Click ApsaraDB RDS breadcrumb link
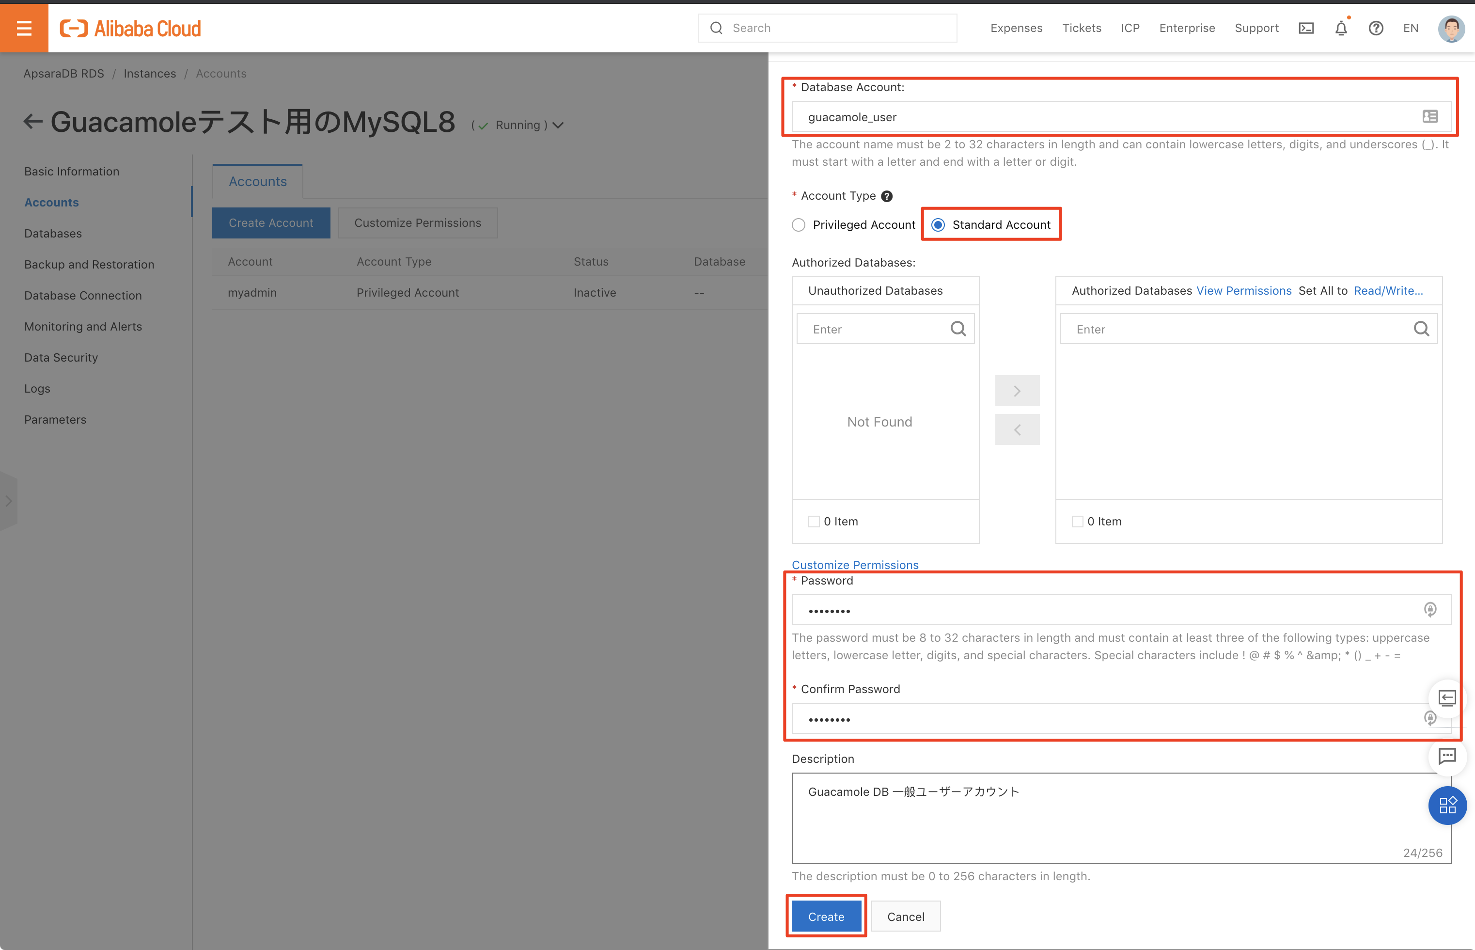 point(63,73)
